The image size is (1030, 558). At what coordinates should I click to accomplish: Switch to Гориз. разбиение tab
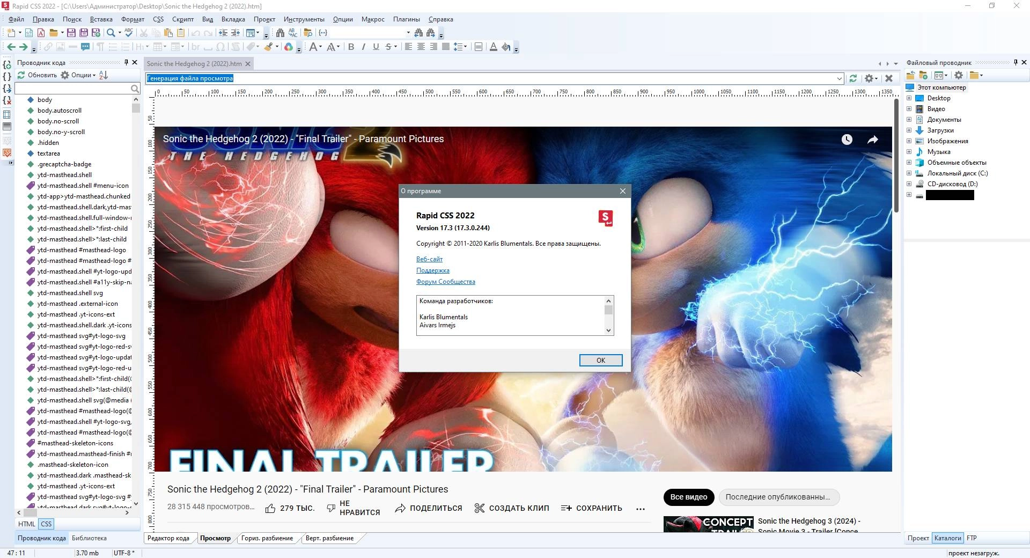[267, 538]
